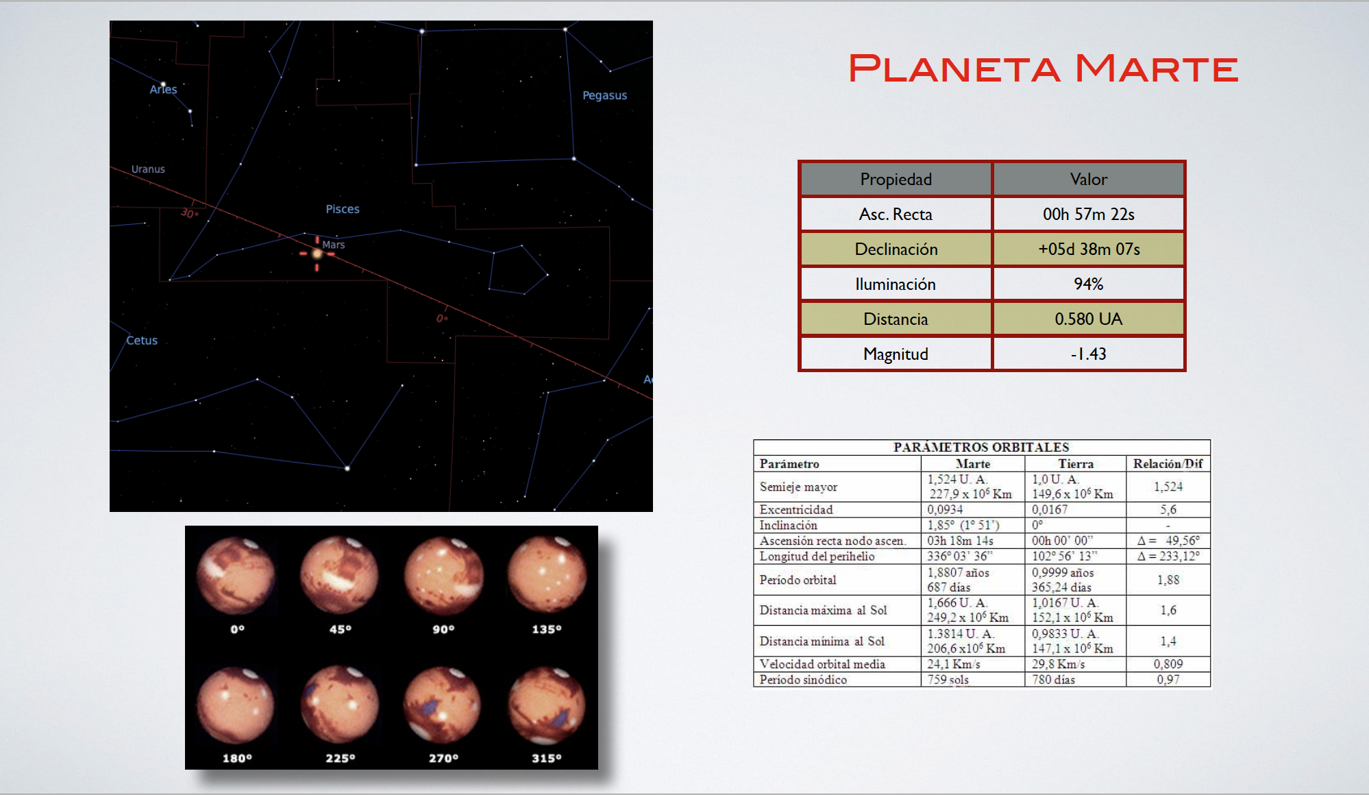1369x795 pixels.
Task: Click the Propiedad table header cell
Action: 896,180
